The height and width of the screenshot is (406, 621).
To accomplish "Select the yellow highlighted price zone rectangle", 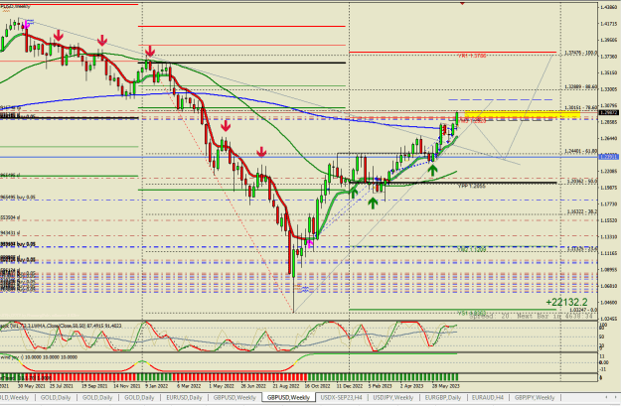I will pos(522,114).
